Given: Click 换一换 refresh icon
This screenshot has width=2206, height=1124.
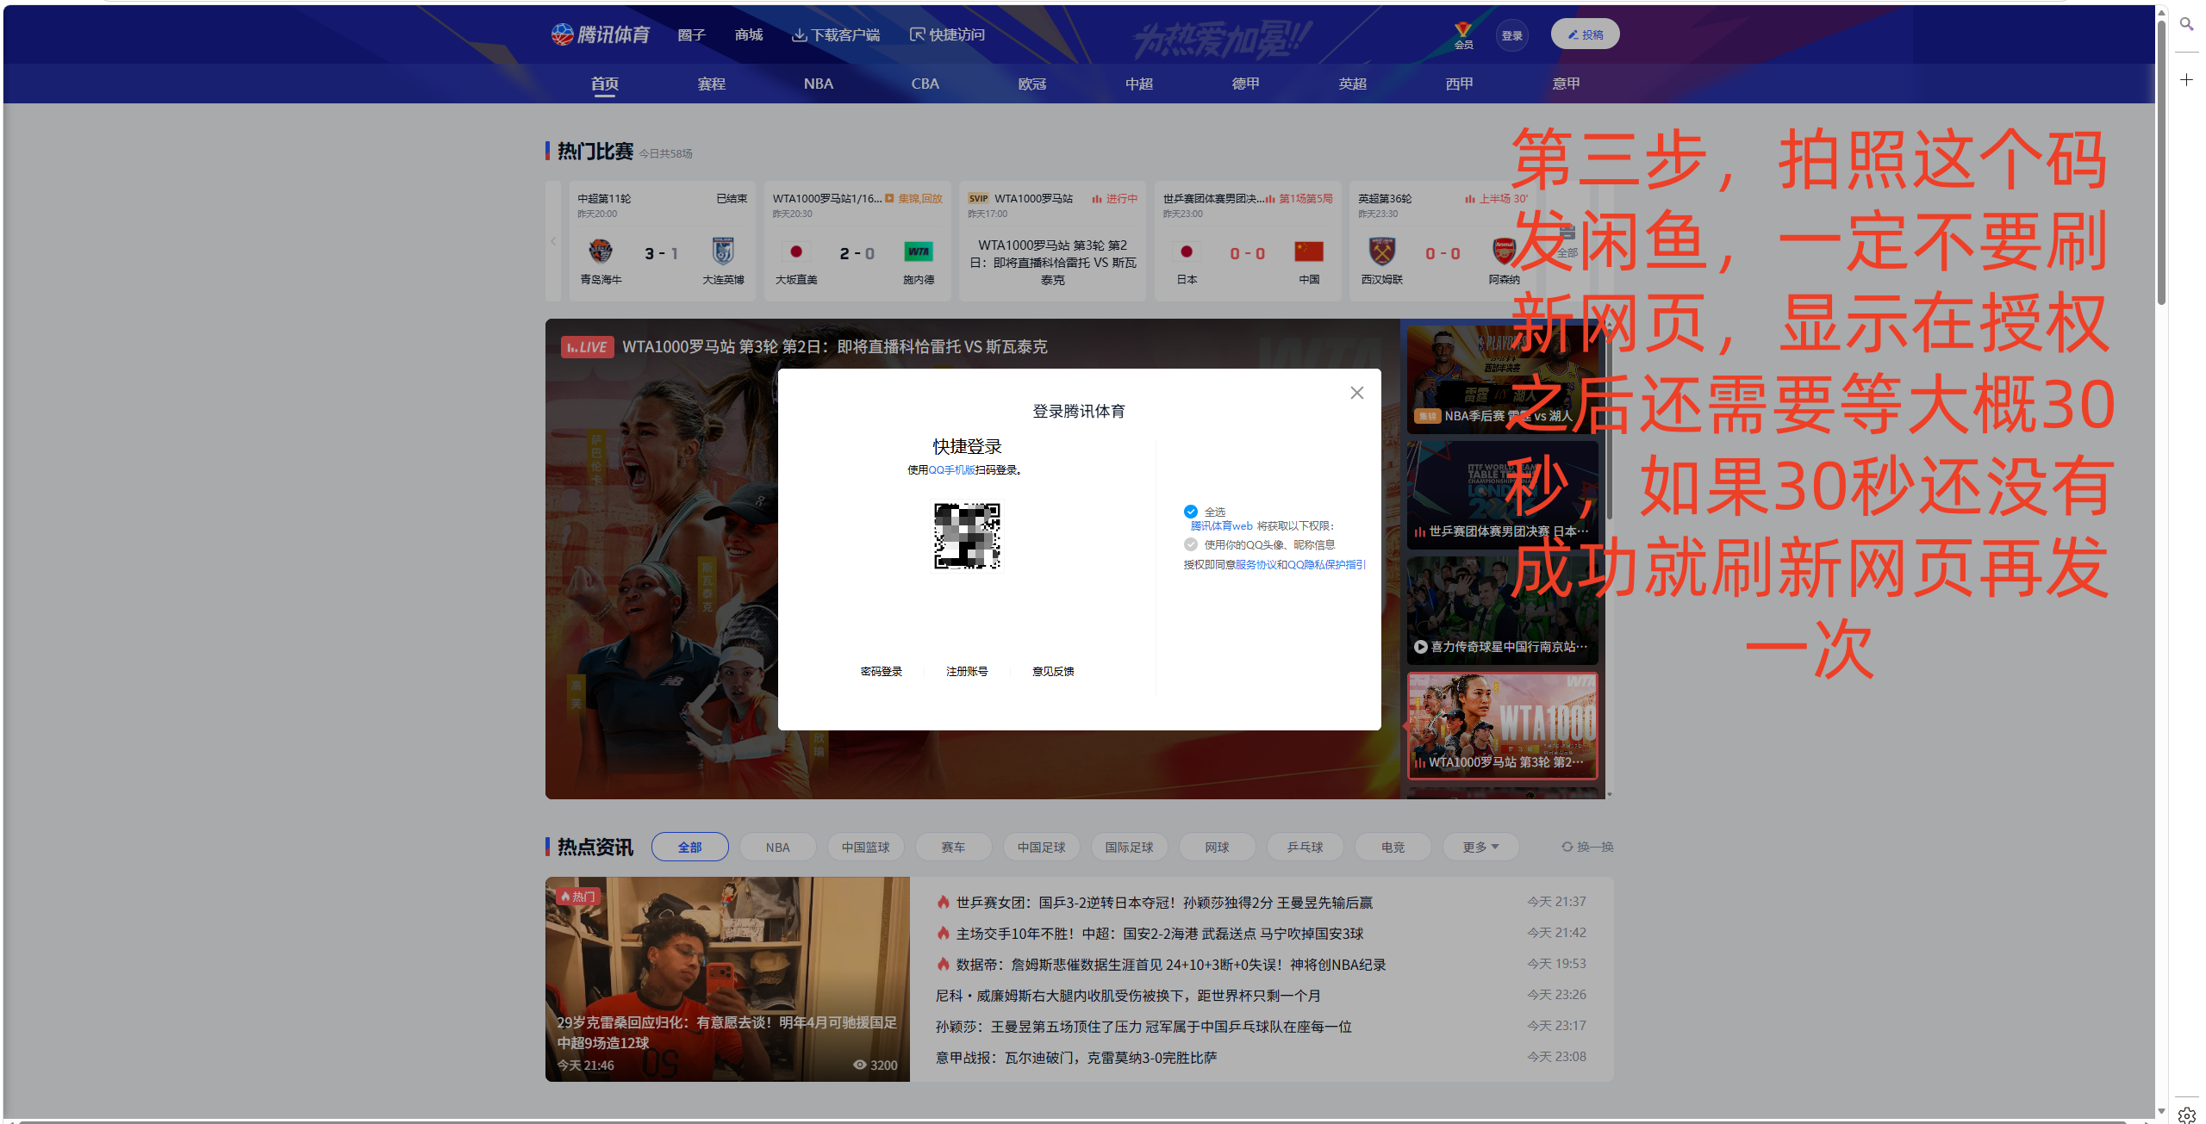Looking at the screenshot, I should pos(1567,848).
